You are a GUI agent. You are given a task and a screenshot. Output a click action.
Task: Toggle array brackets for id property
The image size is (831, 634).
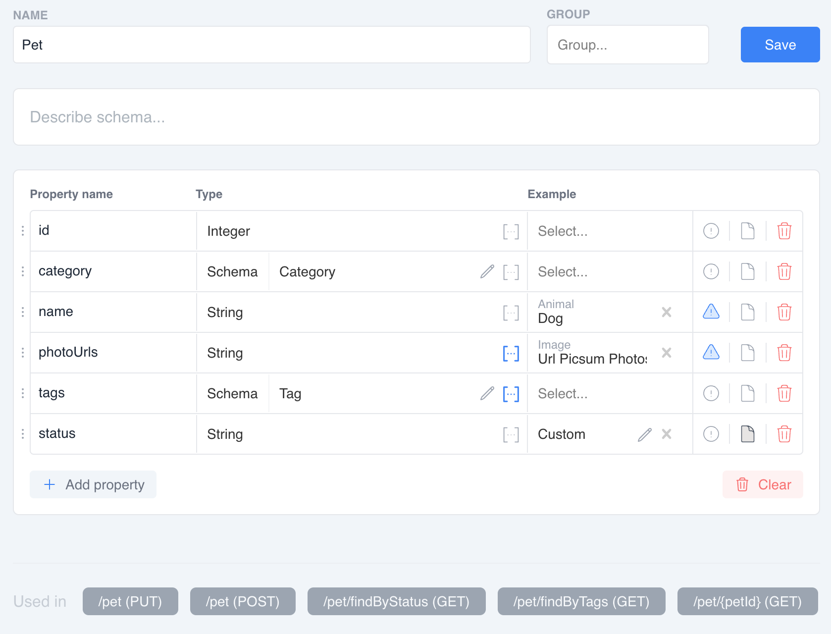[511, 231]
